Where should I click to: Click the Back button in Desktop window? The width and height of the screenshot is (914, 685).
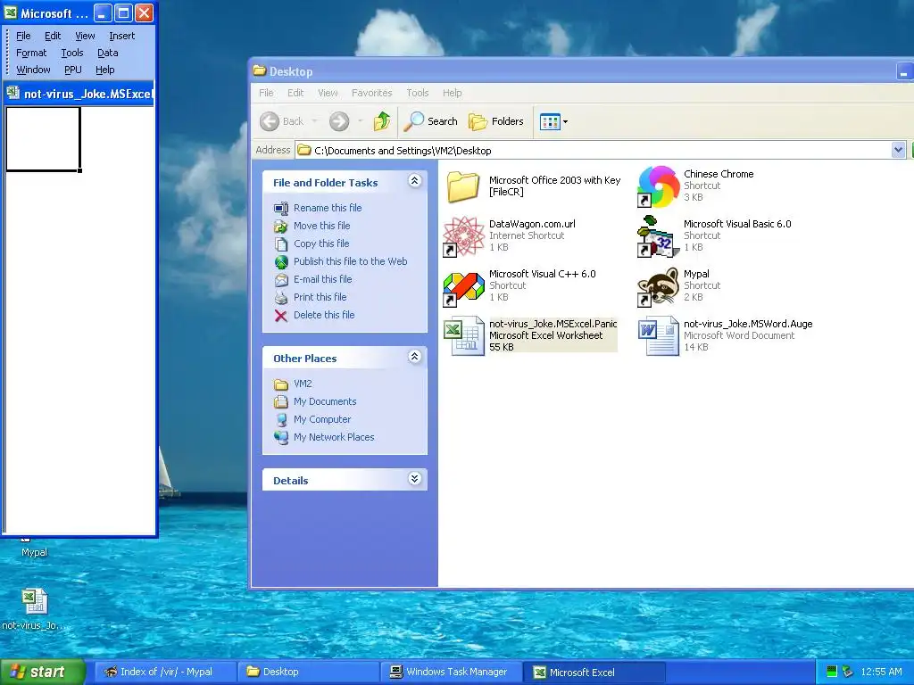(x=281, y=121)
